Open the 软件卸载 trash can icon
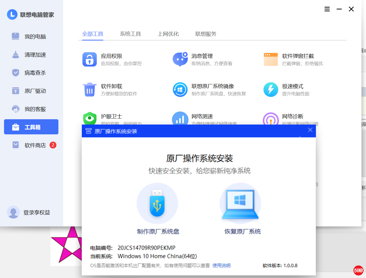 pyautogui.click(x=89, y=90)
